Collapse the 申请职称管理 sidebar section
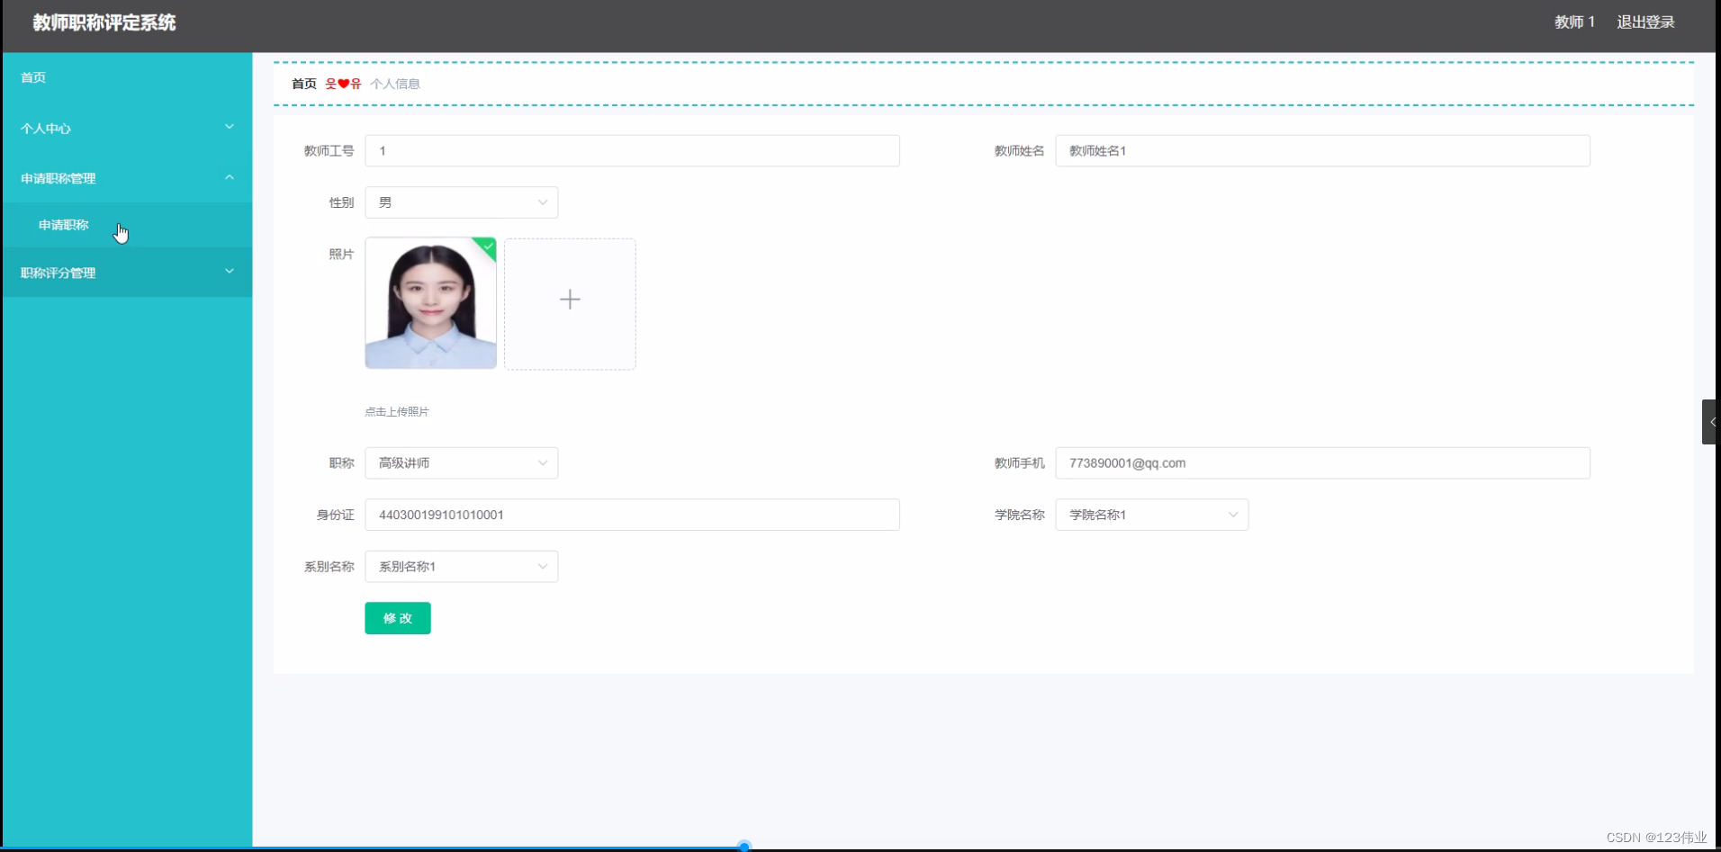1721x852 pixels. pyautogui.click(x=126, y=178)
